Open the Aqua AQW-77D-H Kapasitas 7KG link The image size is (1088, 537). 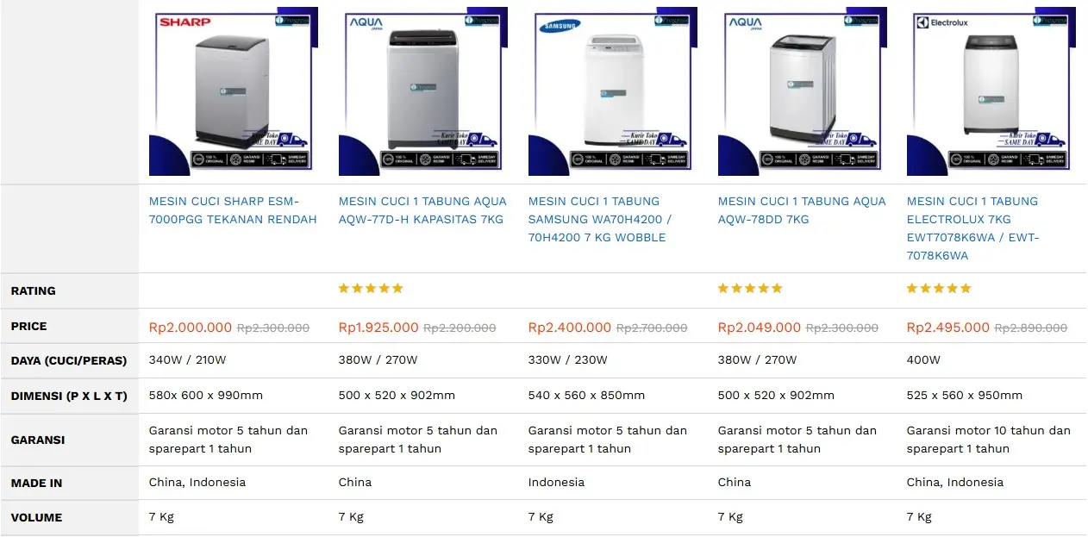(x=422, y=210)
